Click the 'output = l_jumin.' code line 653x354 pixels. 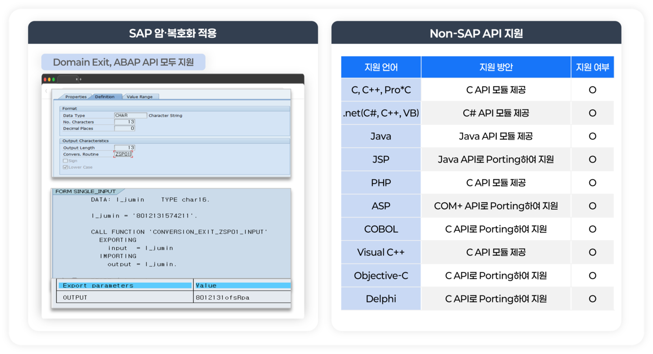142,264
